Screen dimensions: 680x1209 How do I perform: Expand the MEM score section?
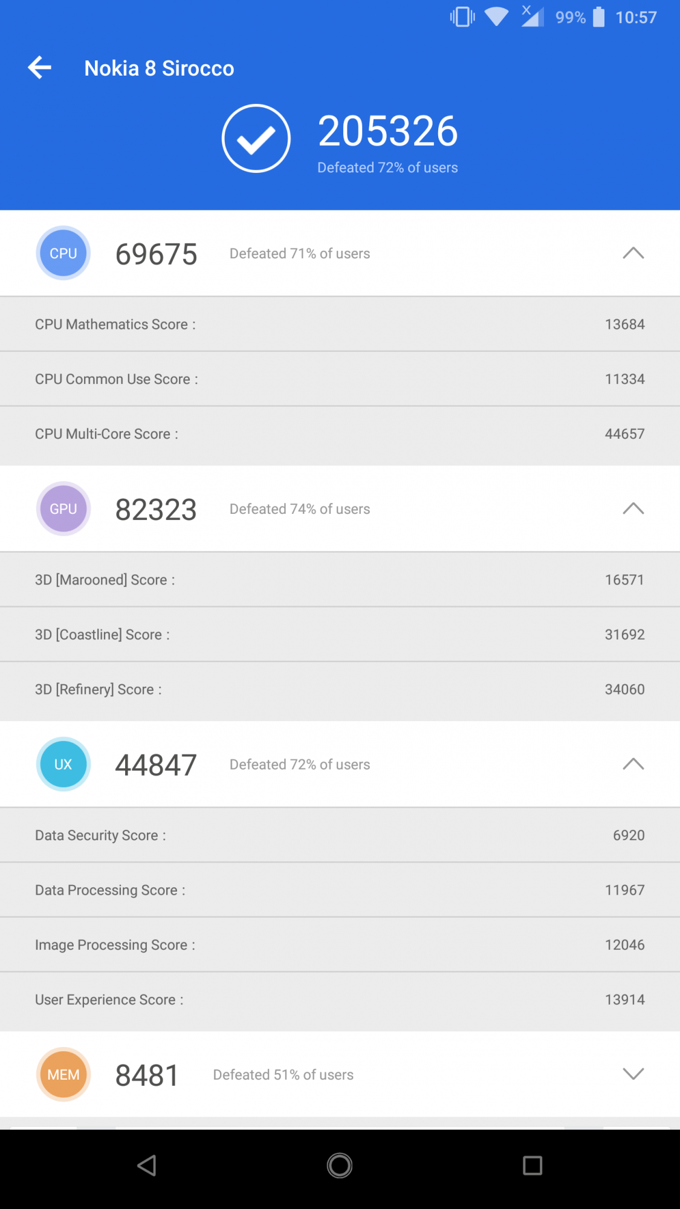(x=633, y=1074)
